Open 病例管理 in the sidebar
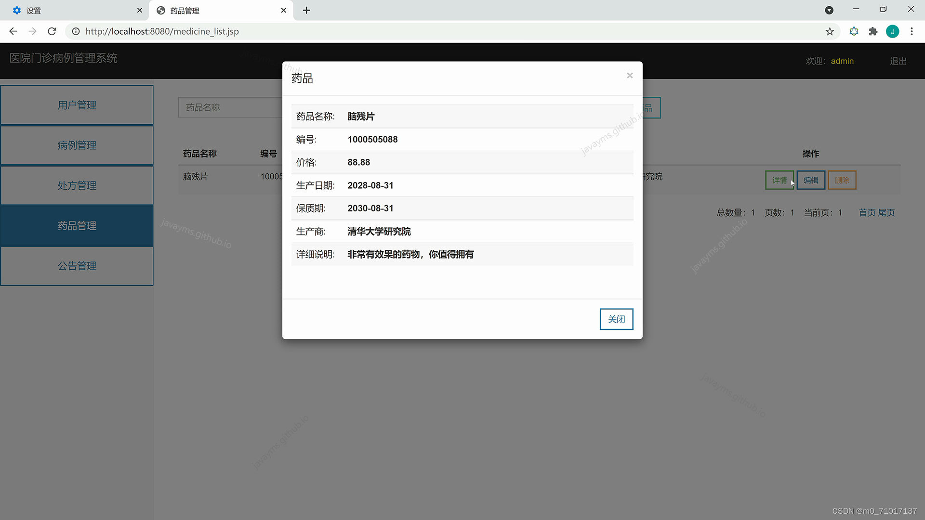Image resolution: width=925 pixels, height=520 pixels. click(x=77, y=145)
